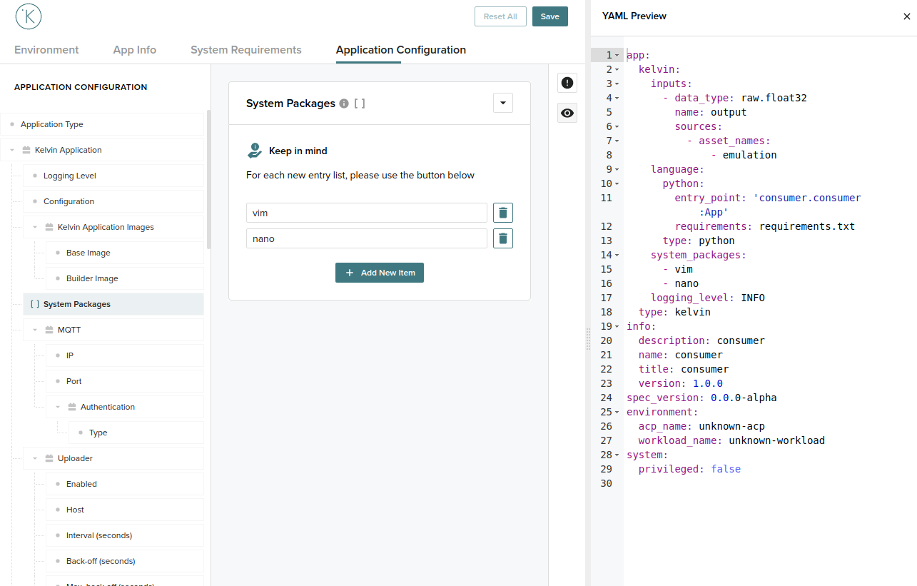Toggle YAML preview with the eye icon
This screenshot has width=917, height=586.
[567, 113]
